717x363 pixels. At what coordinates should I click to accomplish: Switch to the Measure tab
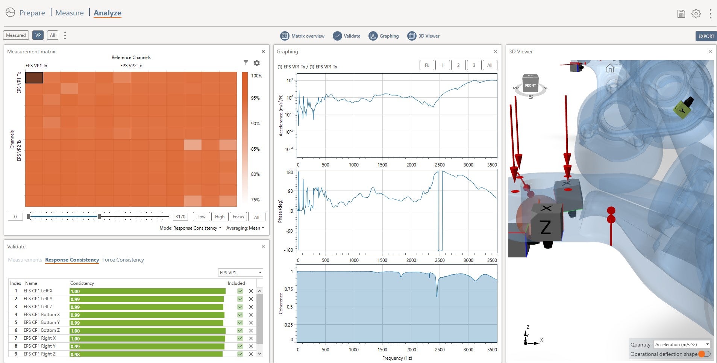pyautogui.click(x=70, y=13)
